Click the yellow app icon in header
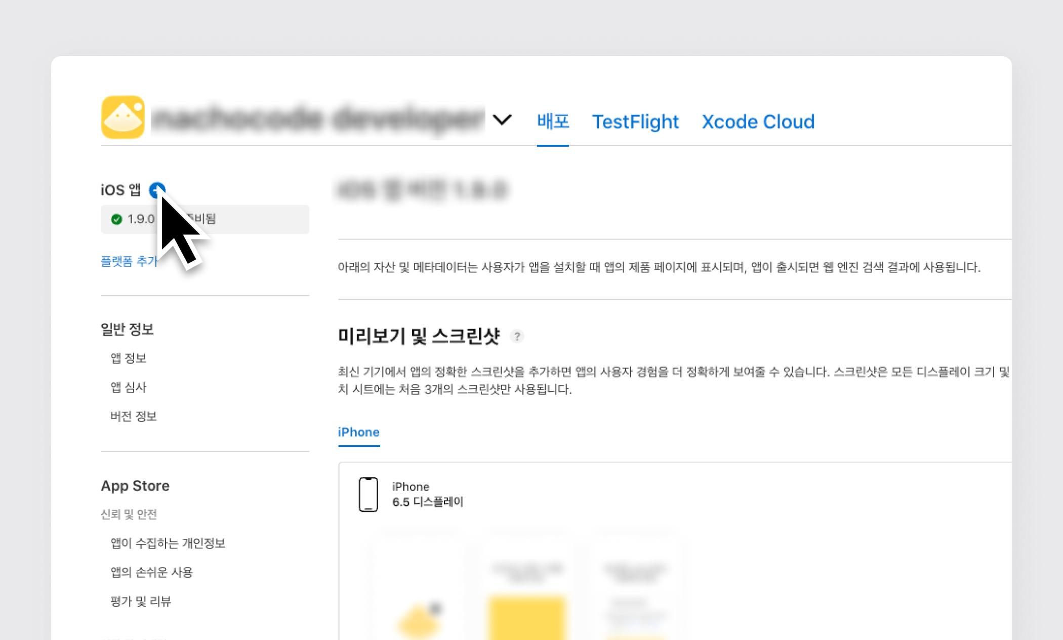Viewport: 1063px width, 640px height. [x=122, y=117]
